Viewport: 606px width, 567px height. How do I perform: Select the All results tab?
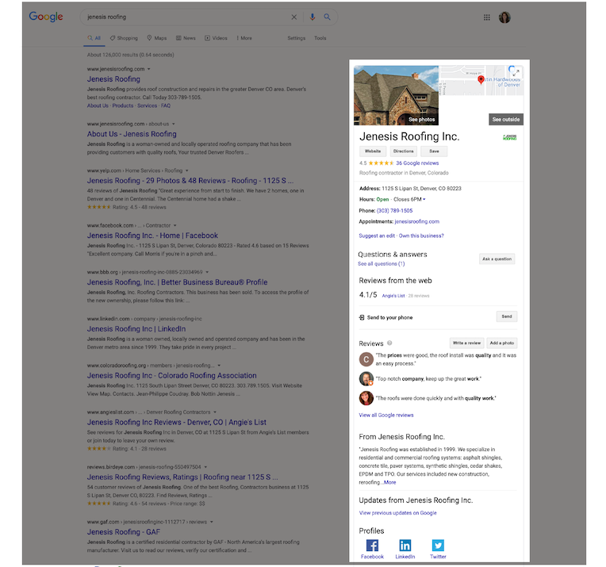94,38
